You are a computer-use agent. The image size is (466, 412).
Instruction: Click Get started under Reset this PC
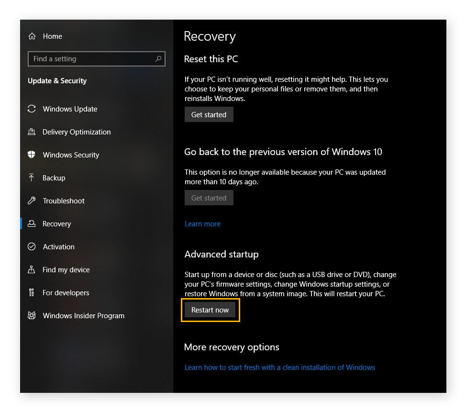209,114
